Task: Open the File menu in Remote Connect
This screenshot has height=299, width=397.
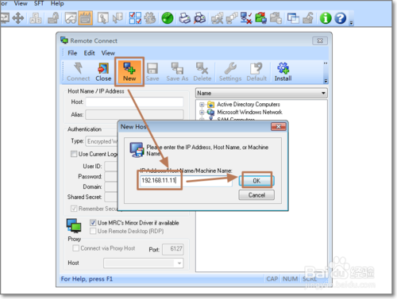Action: [72, 53]
